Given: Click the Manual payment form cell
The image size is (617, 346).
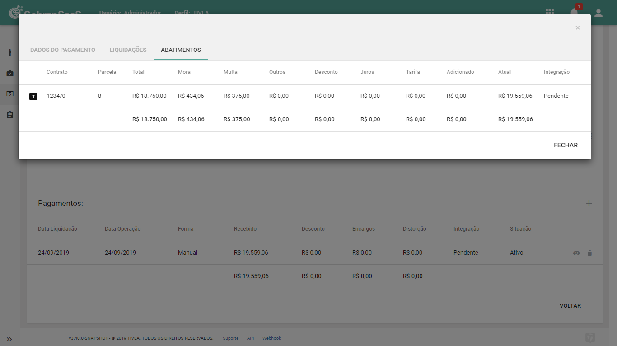Looking at the screenshot, I should click(187, 253).
